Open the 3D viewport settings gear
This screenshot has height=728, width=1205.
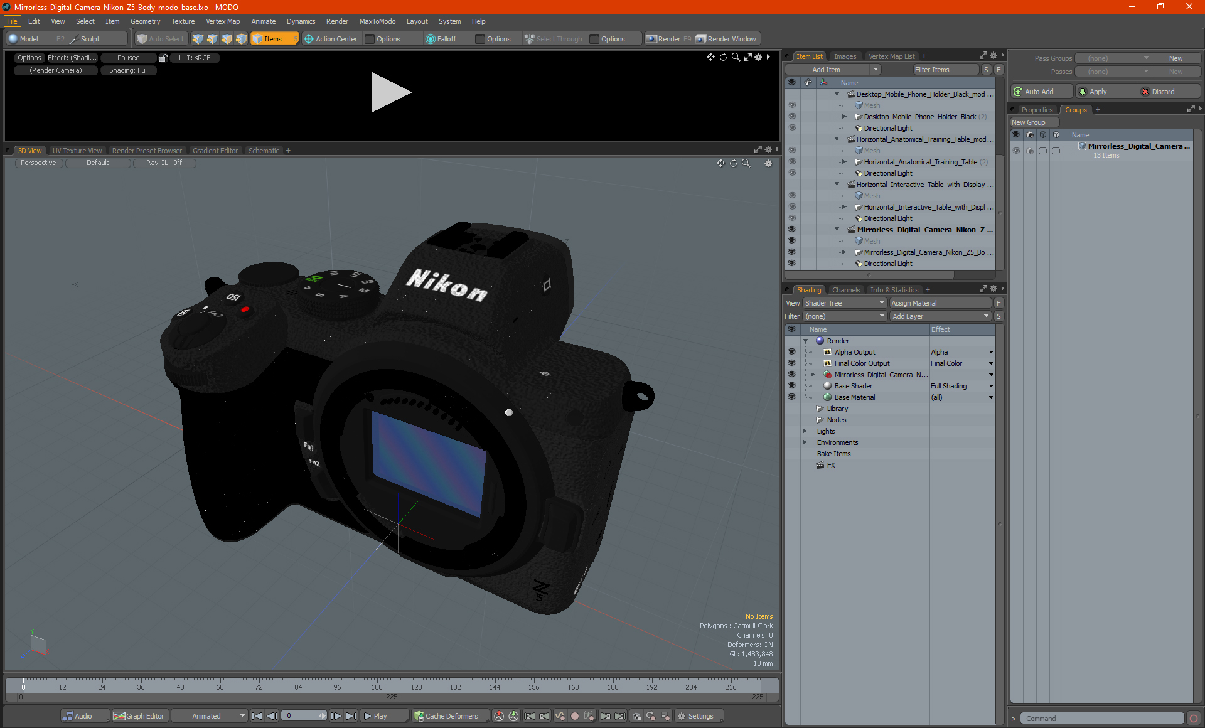768,163
